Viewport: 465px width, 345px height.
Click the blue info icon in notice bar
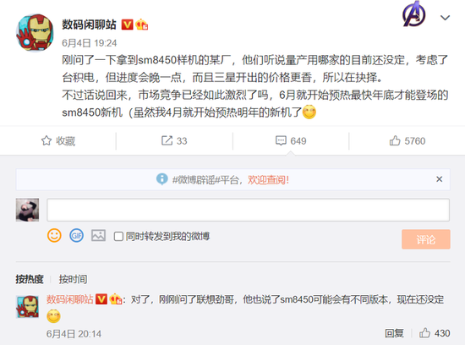tap(162, 179)
